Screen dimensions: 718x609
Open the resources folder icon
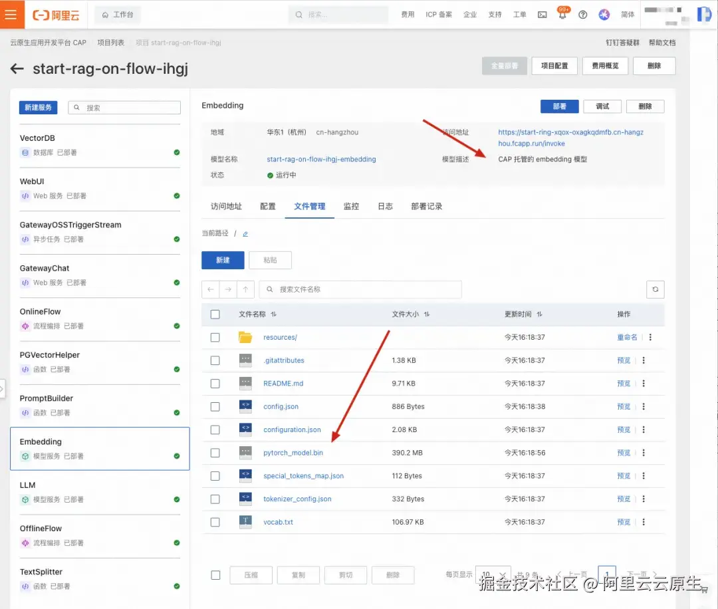tap(245, 337)
